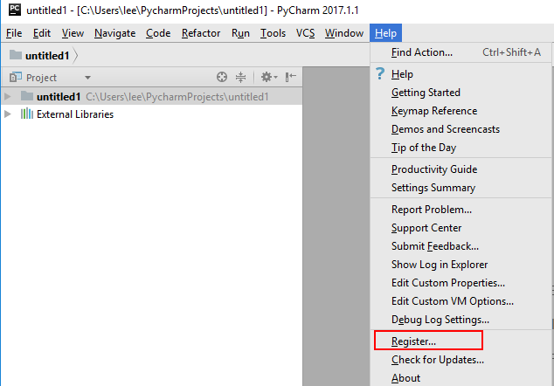
Task: Click the untitled1 folder icon in tree
Action: click(x=27, y=96)
